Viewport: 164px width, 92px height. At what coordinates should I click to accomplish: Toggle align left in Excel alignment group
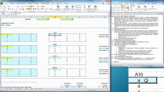pos(27,9)
